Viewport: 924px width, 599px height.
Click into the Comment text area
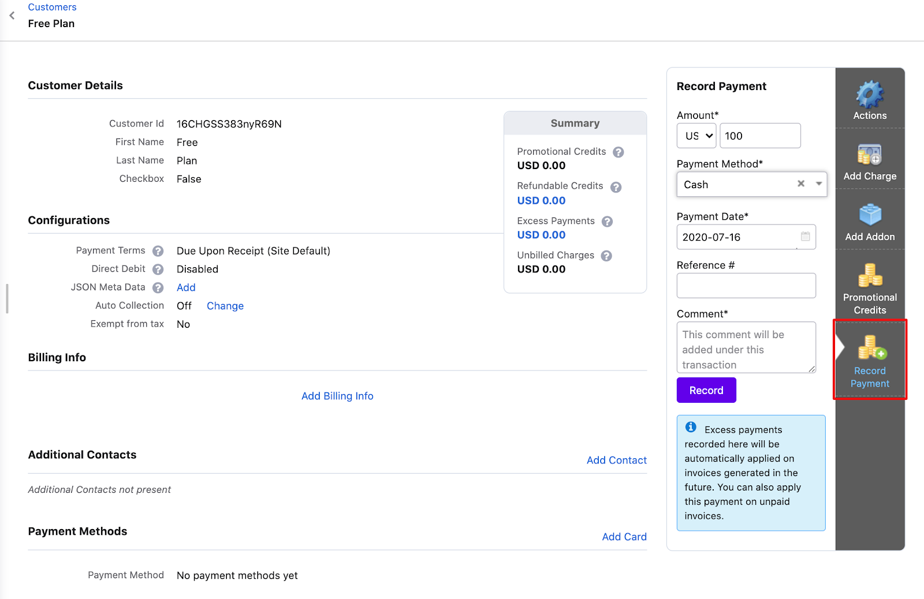[746, 347]
